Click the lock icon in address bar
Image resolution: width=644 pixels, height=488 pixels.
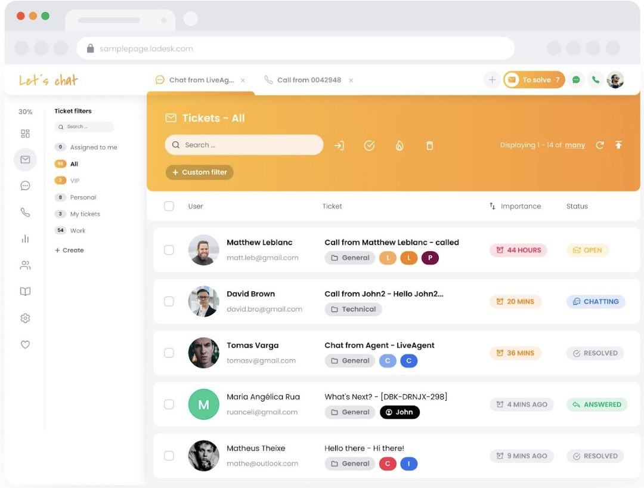click(91, 48)
